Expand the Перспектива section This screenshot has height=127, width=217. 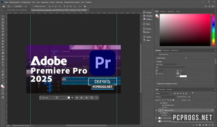click(x=156, y=58)
